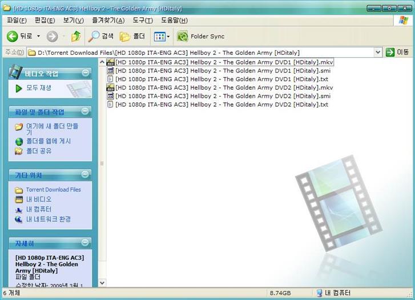This screenshot has width=415, height=300.
Task: Open the 파일(F) menu
Action: 17,21
